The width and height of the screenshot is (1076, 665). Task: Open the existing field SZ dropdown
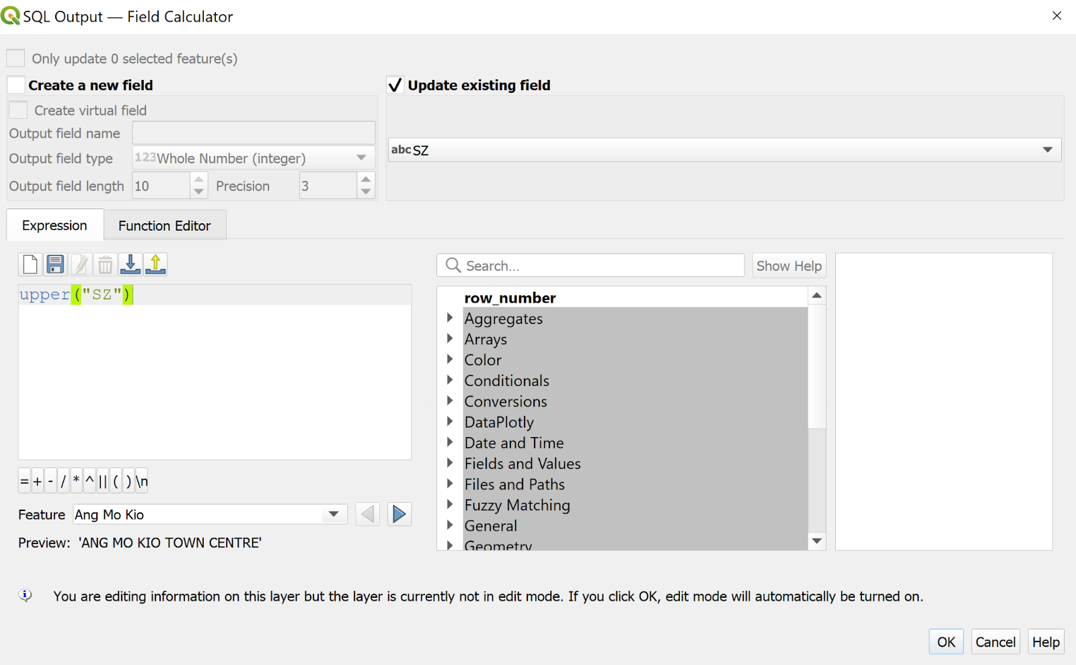[x=724, y=150]
